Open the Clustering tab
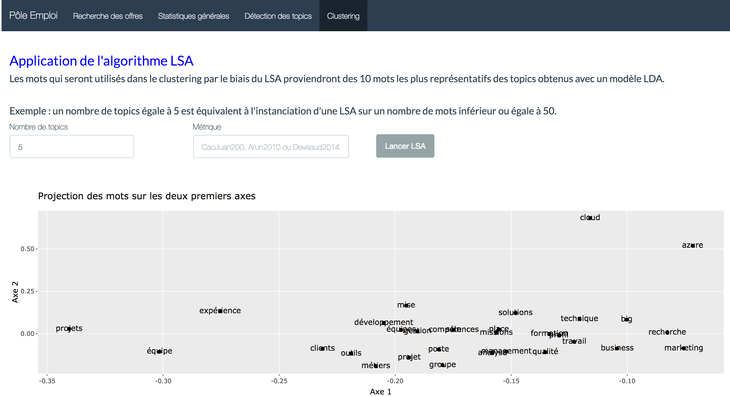 (x=343, y=16)
